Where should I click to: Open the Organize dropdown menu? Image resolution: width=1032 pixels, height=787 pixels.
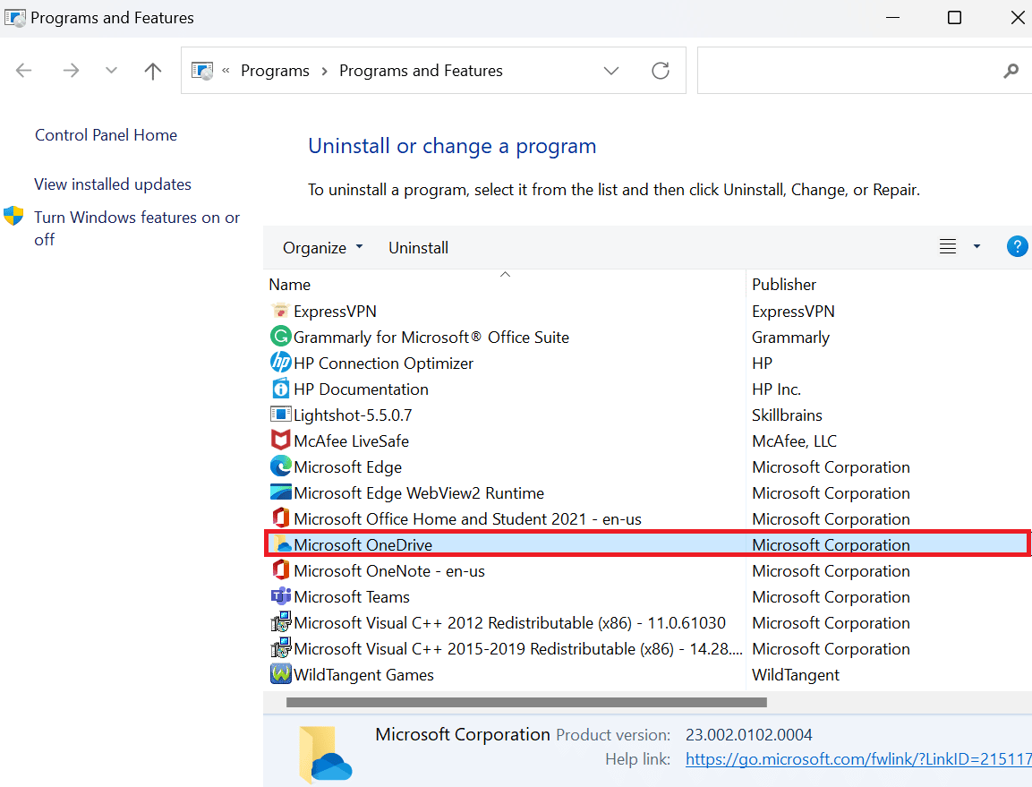(x=322, y=248)
